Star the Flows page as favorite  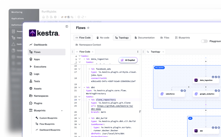point(88,28)
